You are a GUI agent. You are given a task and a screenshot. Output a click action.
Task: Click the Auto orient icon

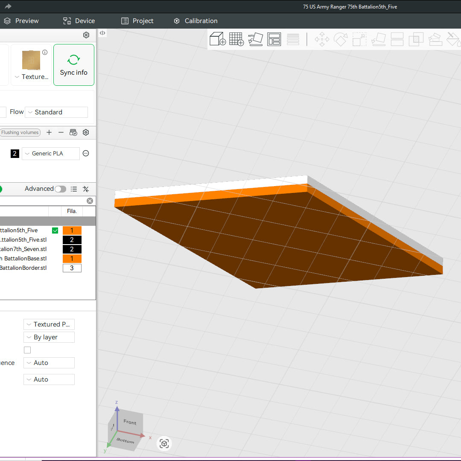point(255,39)
